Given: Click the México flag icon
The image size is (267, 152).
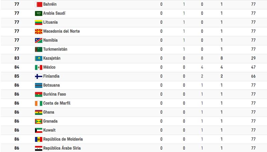Looking at the screenshot, I should [x=38, y=67].
